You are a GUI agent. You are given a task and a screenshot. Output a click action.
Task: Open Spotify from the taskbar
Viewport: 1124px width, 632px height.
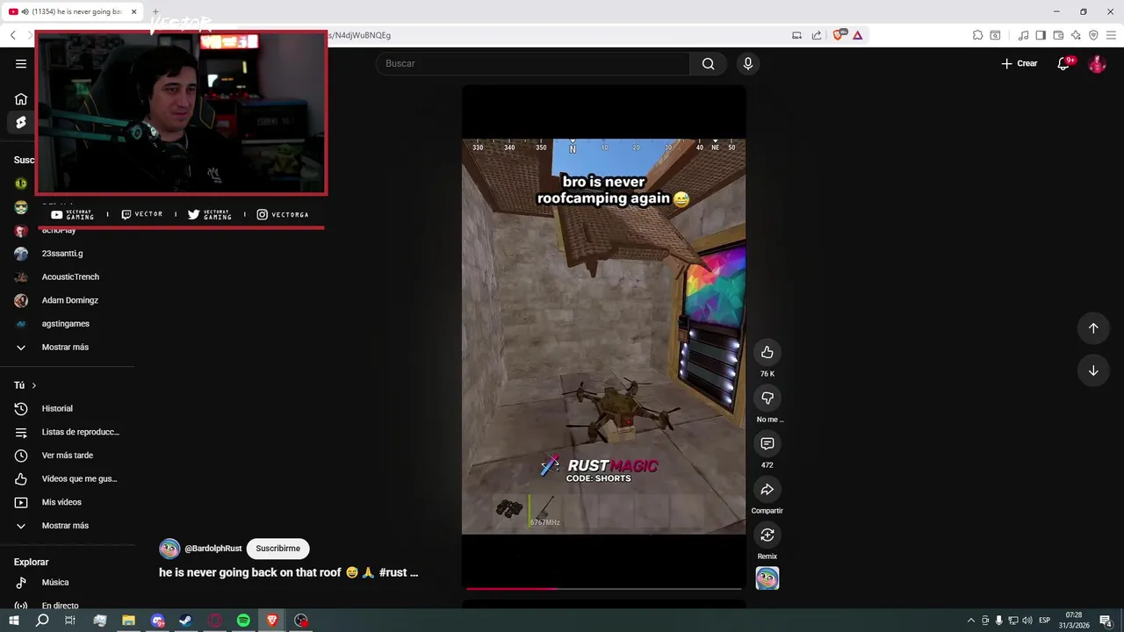[x=243, y=621]
